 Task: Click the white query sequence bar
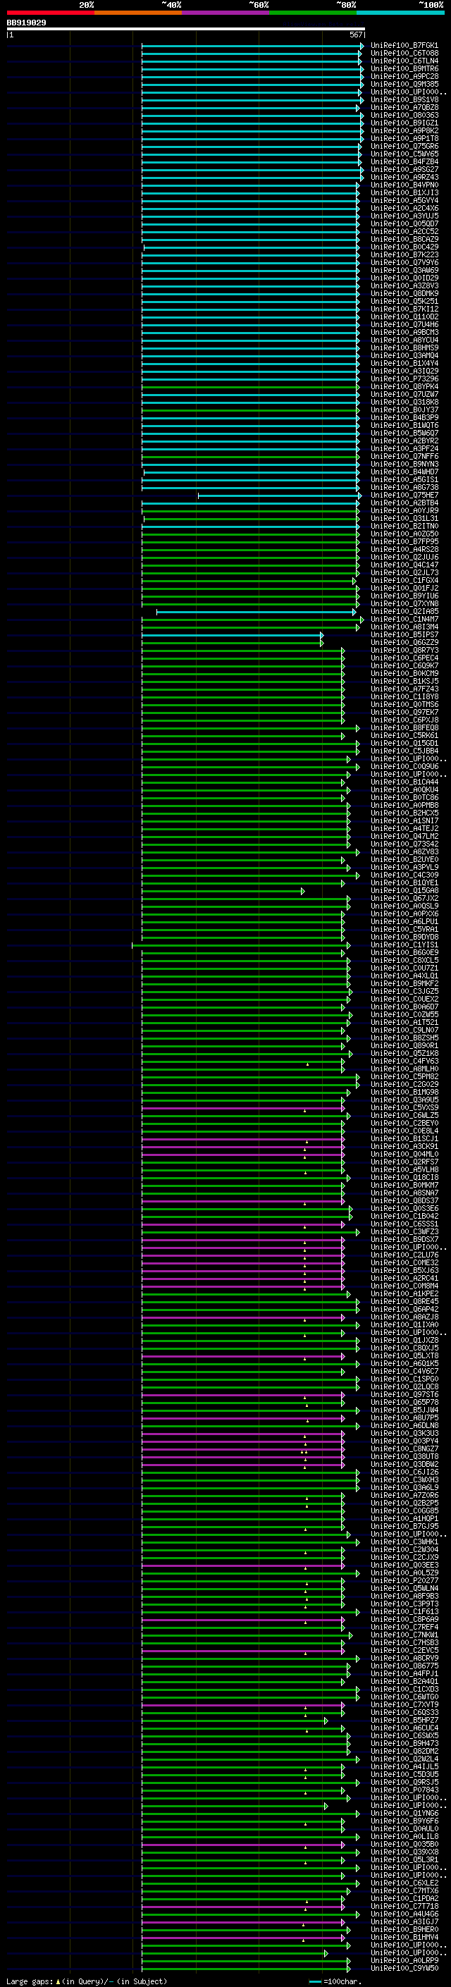point(186,28)
